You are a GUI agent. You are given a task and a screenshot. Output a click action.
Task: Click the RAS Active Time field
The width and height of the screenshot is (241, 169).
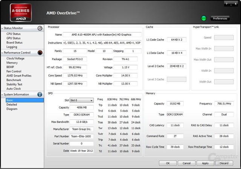tap(224, 136)
